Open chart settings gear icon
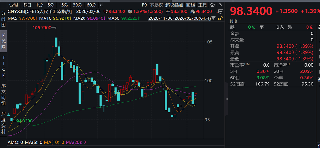The image size is (320, 148). (213, 5)
